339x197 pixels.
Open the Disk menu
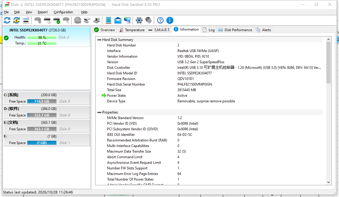(x=17, y=12)
